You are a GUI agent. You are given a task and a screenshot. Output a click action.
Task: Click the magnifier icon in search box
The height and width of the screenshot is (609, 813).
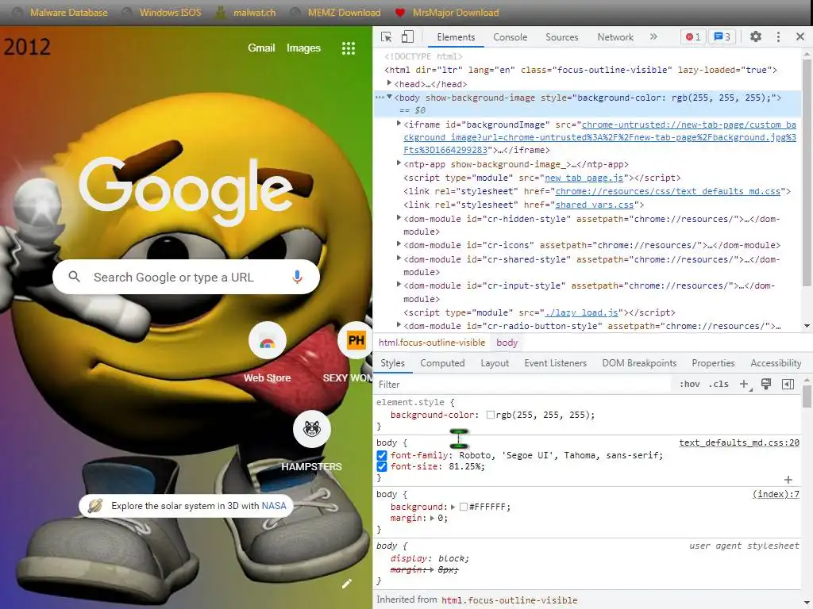pos(74,277)
